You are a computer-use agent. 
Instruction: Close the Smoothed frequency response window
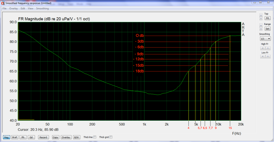click(268, 2)
